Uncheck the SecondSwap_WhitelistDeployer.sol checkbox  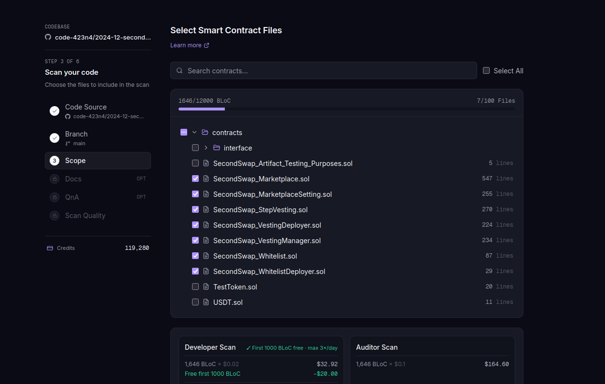coord(195,271)
